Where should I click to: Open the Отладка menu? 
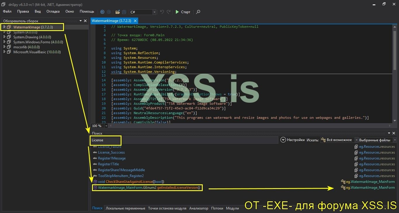pos(53,11)
